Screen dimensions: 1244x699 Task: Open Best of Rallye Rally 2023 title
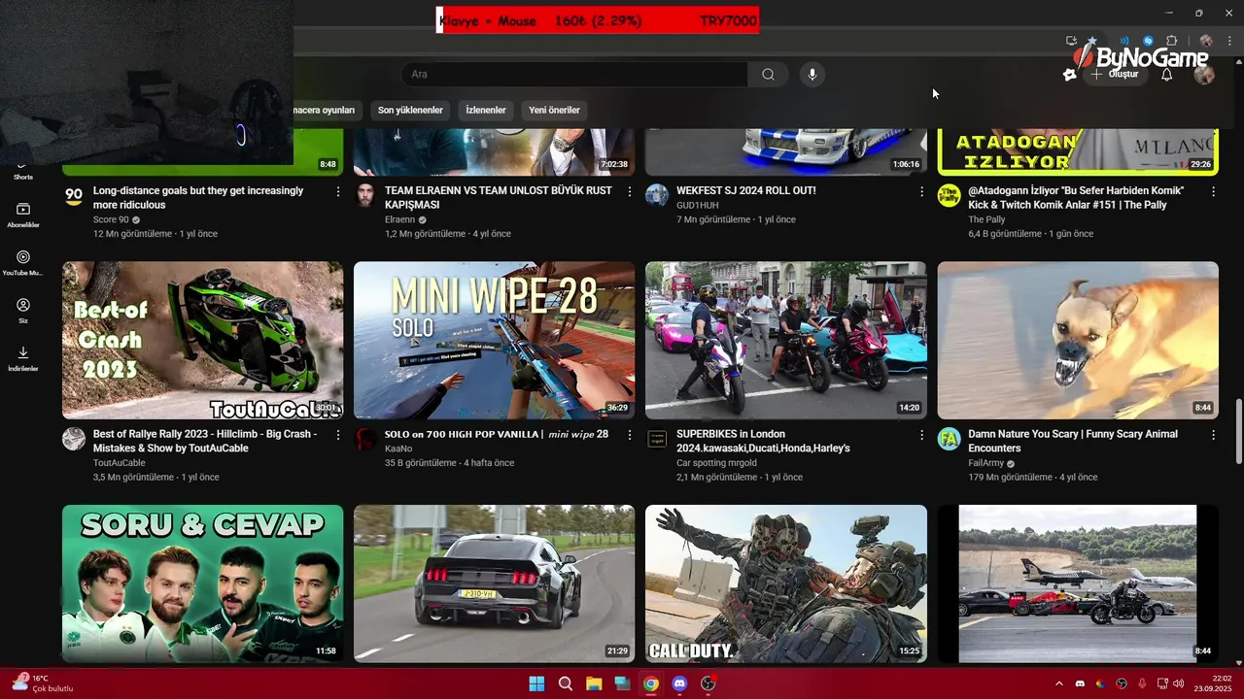[x=205, y=441]
